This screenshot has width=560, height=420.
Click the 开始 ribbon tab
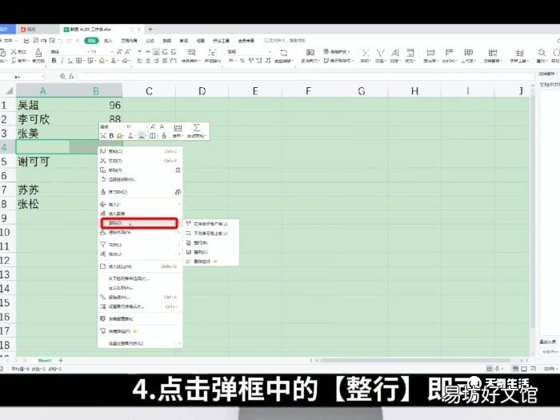[x=91, y=41]
